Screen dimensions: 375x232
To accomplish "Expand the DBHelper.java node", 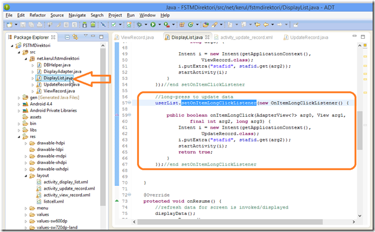I will click(33, 65).
